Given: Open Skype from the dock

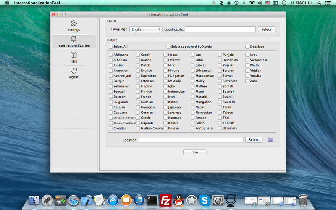Looking at the screenshot, I should [205, 200].
